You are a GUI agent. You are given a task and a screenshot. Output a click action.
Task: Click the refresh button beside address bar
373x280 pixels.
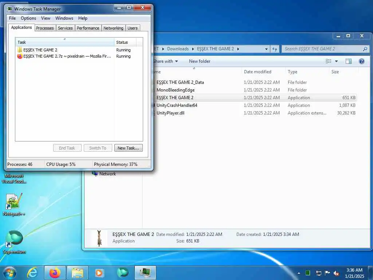tap(275, 49)
